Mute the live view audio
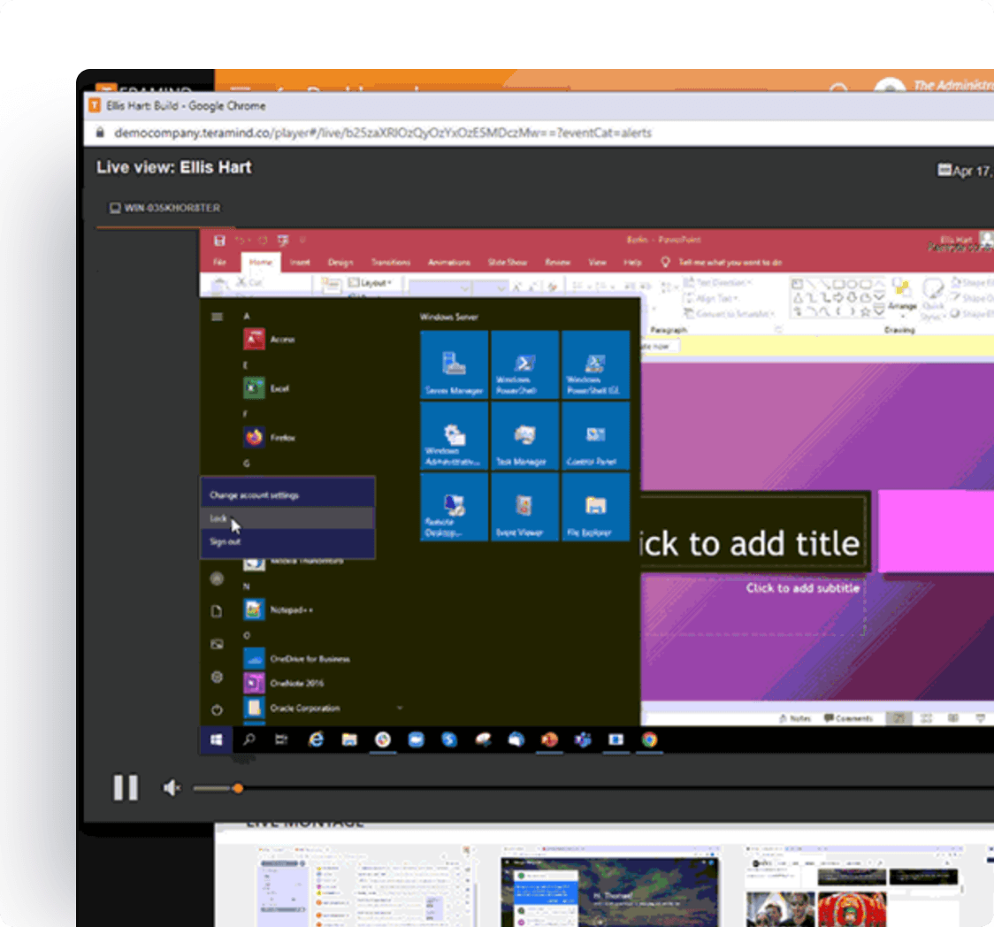Viewport: 994px width, 927px height. 172,788
